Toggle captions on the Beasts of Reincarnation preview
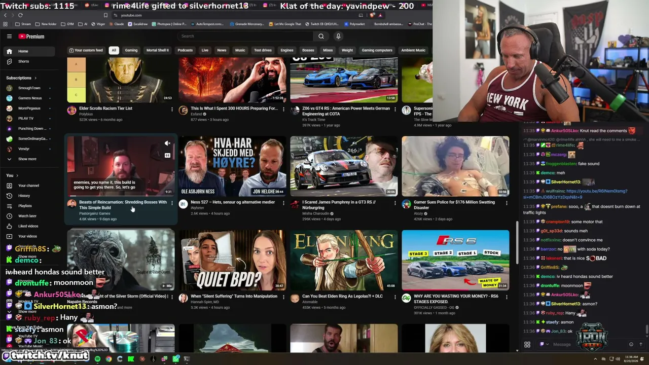The width and height of the screenshot is (649, 365). [167, 156]
